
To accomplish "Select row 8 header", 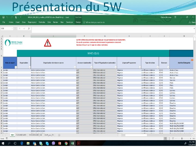I will pyautogui.click(x=2, y=70).
